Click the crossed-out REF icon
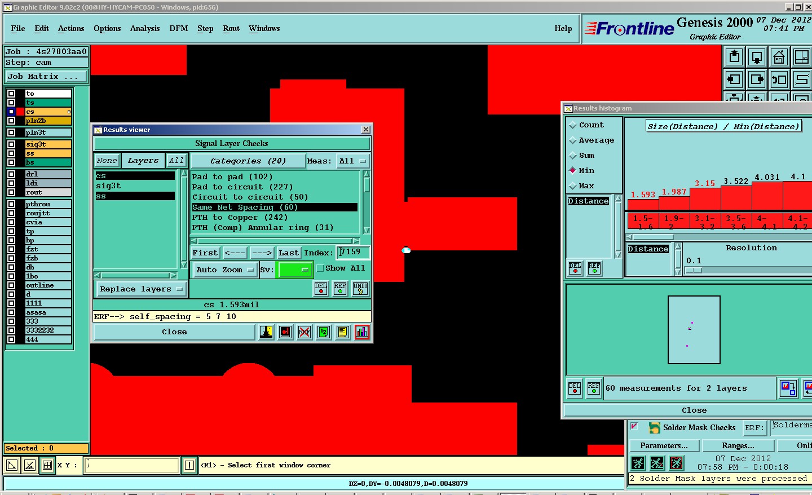 click(x=304, y=332)
